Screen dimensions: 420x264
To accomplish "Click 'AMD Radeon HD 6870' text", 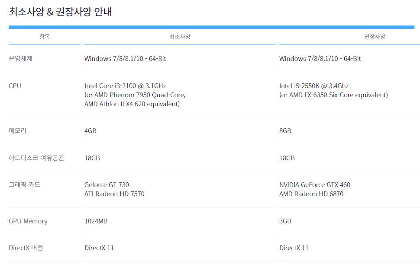I will (311, 194).
